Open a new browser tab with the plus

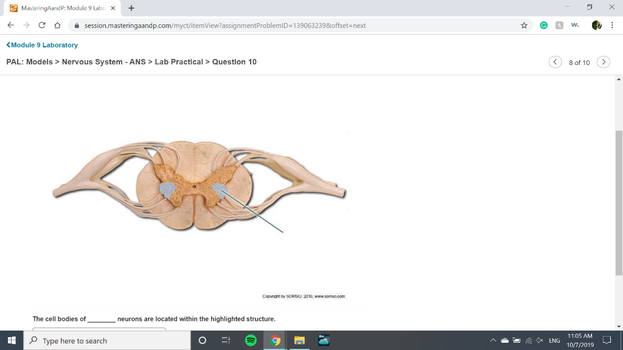click(133, 9)
